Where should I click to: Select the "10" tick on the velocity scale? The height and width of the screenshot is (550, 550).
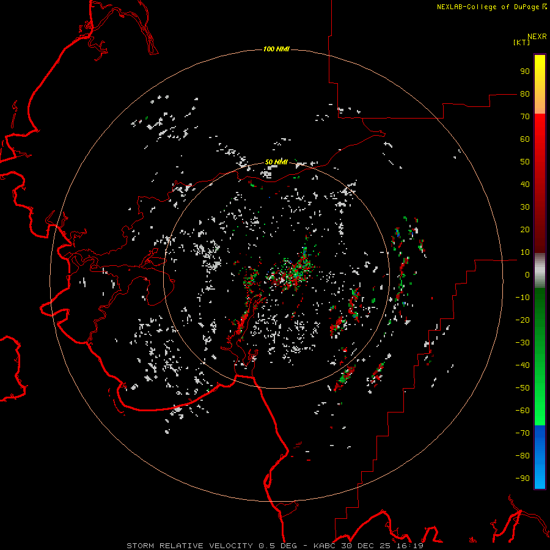525,252
